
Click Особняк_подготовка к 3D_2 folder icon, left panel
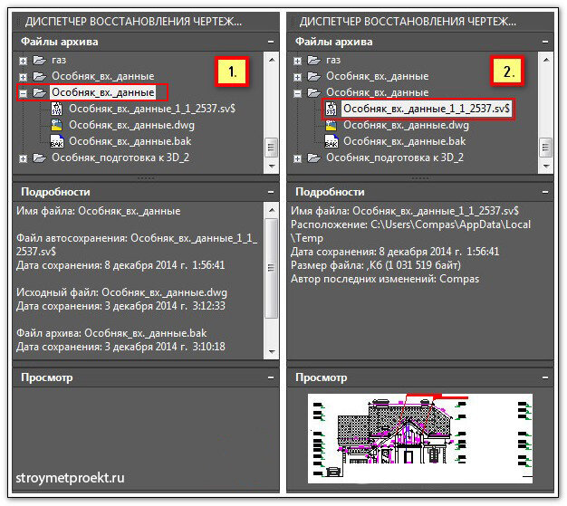40,158
